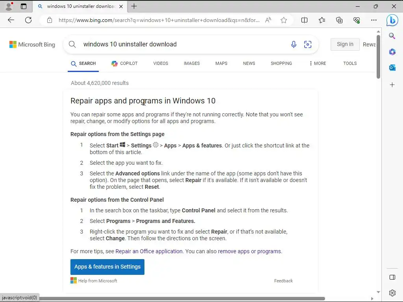Close the windows 10 uninstaller download tab
Image resolution: width=403 pixels, height=302 pixels.
click(121, 6)
